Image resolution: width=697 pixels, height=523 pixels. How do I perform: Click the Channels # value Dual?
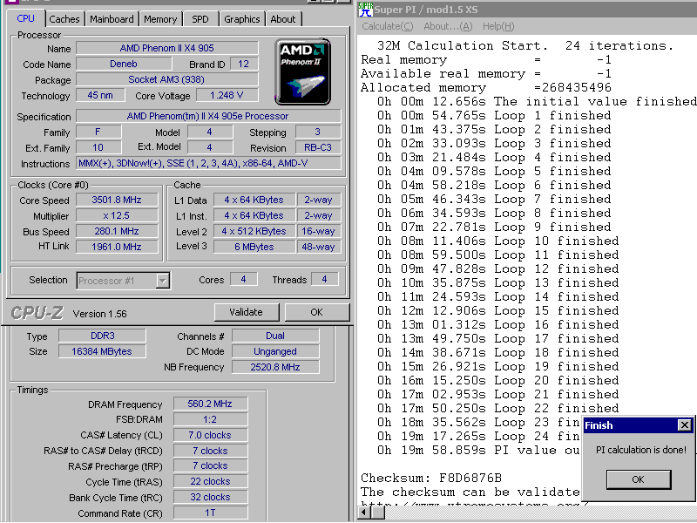coord(275,336)
